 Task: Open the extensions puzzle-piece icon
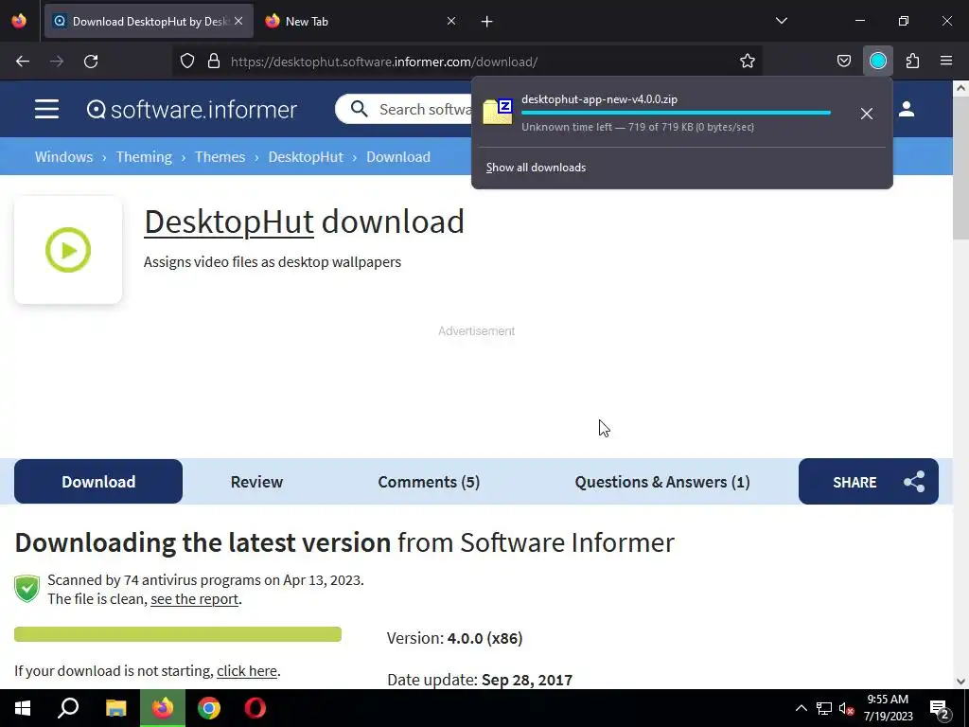(x=912, y=62)
